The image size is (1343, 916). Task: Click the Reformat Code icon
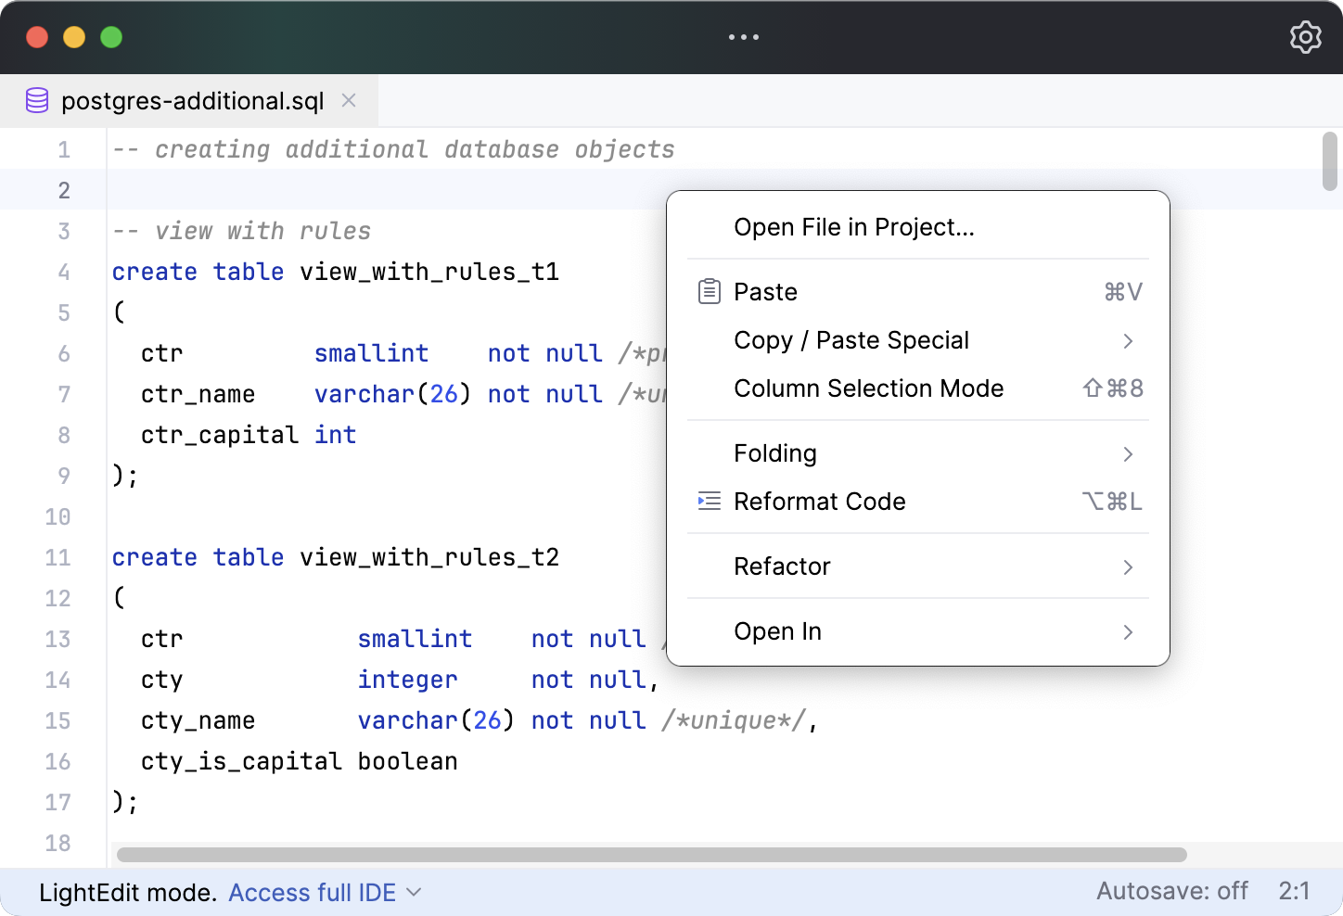tap(709, 501)
